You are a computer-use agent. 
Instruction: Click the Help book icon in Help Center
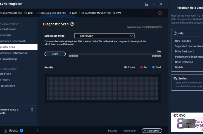point(175,33)
